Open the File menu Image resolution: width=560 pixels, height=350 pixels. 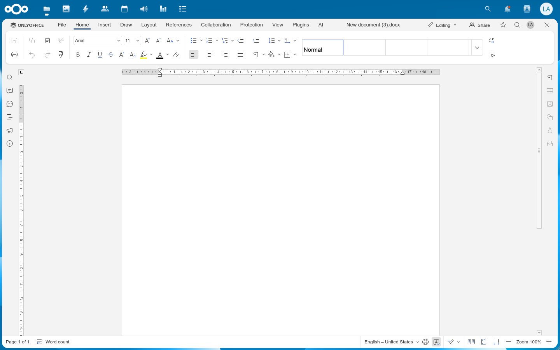[x=62, y=25]
